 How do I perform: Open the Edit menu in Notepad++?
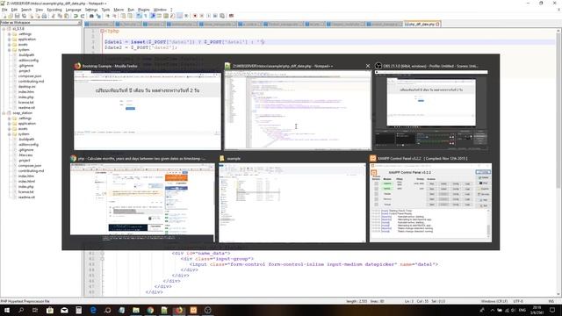(14, 10)
